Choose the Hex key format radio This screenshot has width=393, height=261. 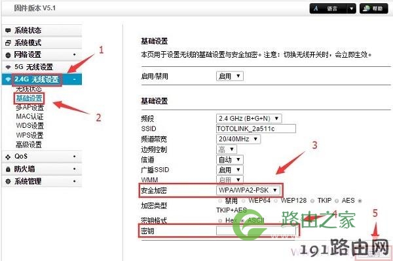220,220
